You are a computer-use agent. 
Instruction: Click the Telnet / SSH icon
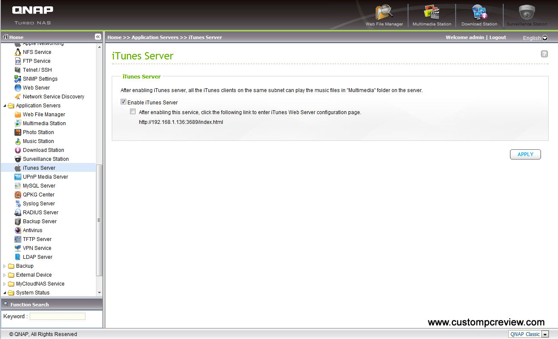pyautogui.click(x=18, y=70)
